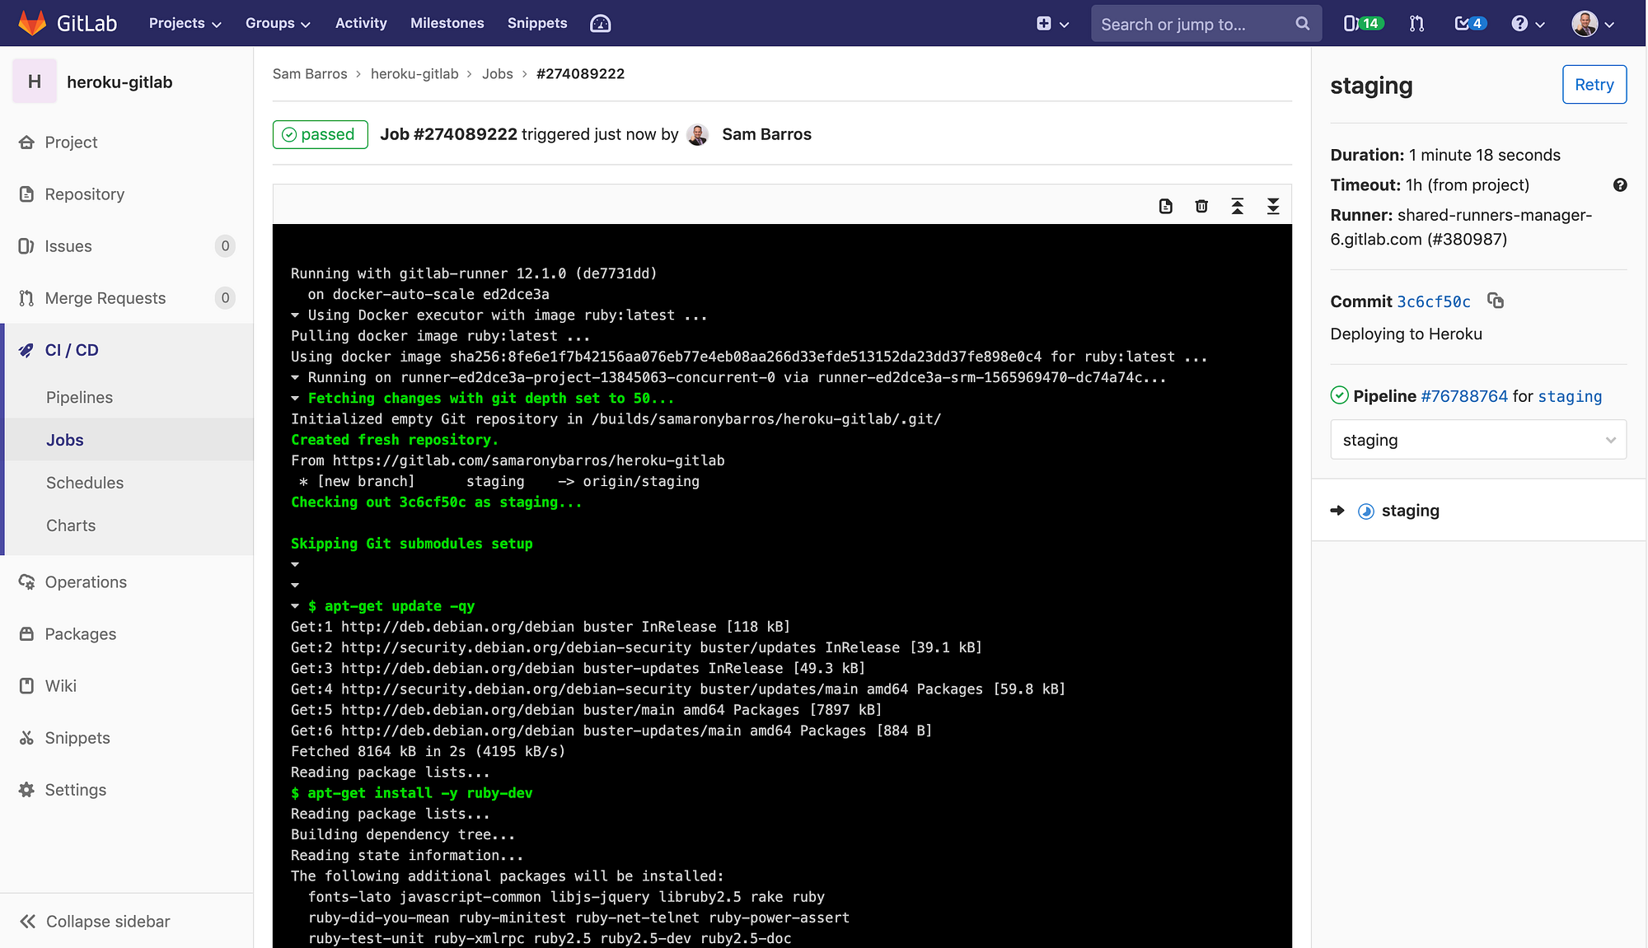The image size is (1648, 948).
Task: View your merge requests from the top bar
Action: 1416,23
